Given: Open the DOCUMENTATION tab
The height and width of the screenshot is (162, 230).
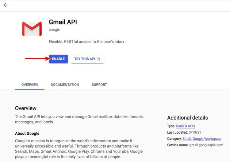Looking at the screenshot, I should coord(65,85).
